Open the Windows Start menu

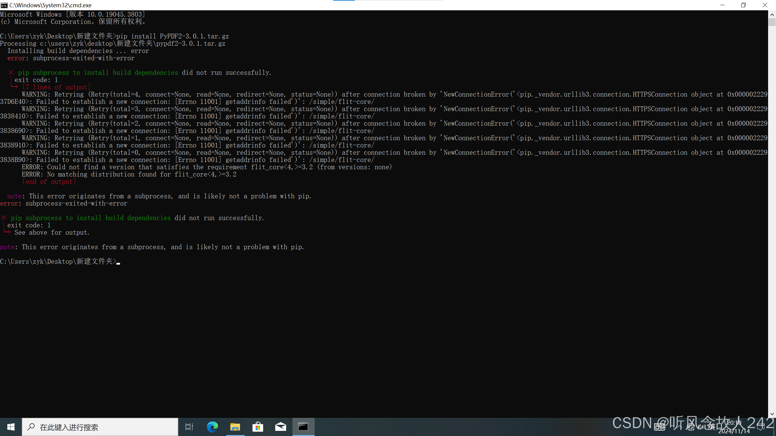[x=11, y=427]
